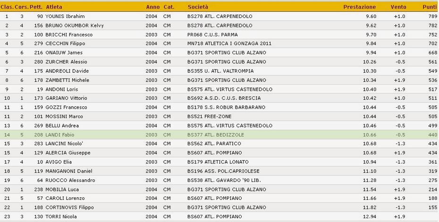Click performance value 9.62
The width and height of the screenshot is (439, 222).
coord(371,26)
